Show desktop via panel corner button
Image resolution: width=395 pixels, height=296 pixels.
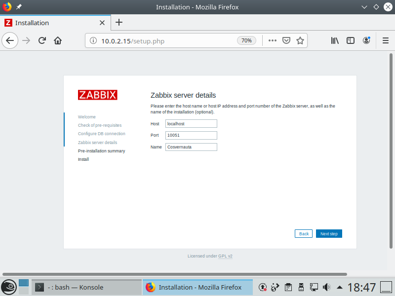pyautogui.click(x=386, y=287)
